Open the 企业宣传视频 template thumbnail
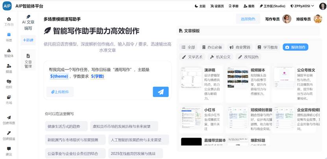 point(284,118)
